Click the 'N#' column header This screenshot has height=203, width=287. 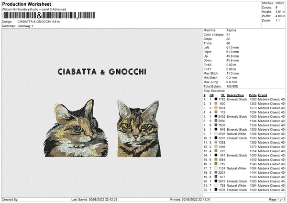coord(211,95)
